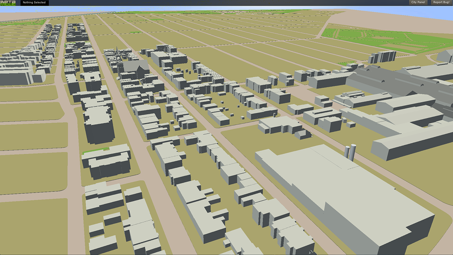Click the large building at far-left edge
This screenshot has height=255, width=453.
17,74
